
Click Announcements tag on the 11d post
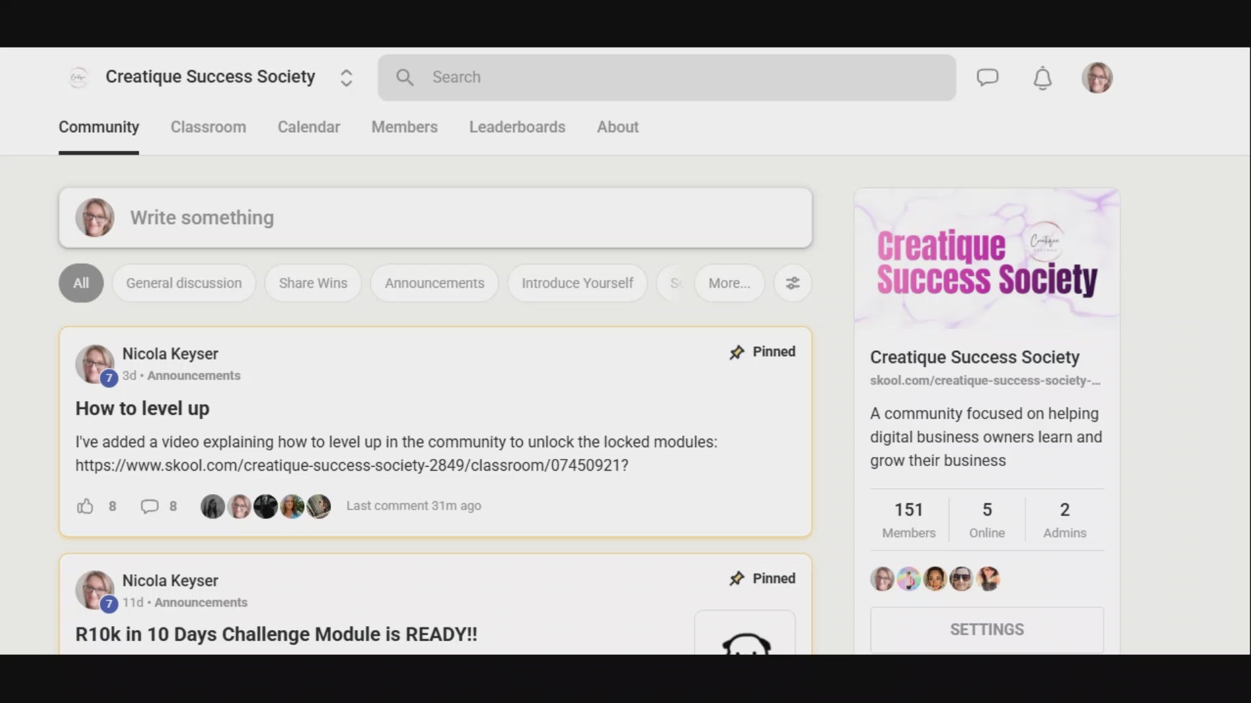coord(201,603)
